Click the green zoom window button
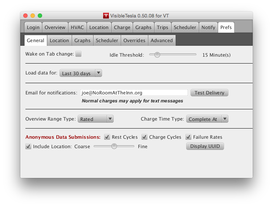The width and height of the screenshot is (273, 207). (40, 16)
